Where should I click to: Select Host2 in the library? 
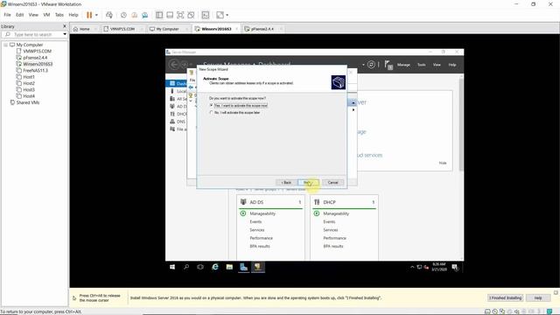29,83
